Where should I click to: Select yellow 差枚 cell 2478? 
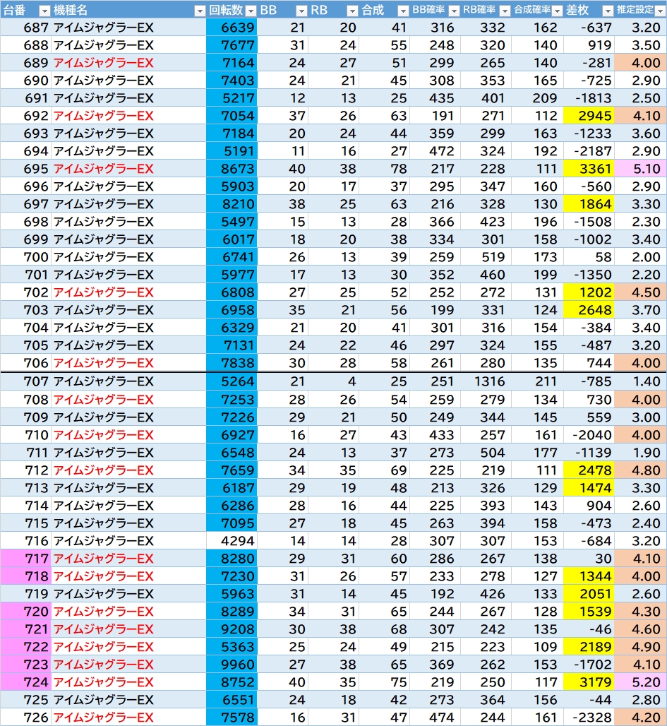[589, 470]
